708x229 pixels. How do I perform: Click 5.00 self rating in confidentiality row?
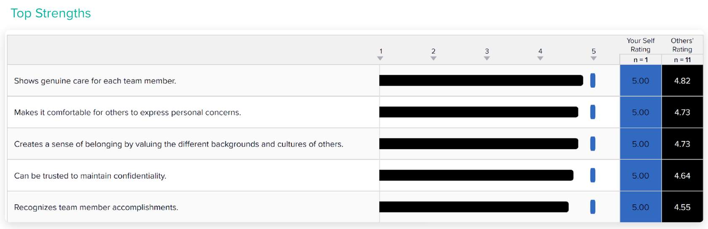click(x=641, y=175)
